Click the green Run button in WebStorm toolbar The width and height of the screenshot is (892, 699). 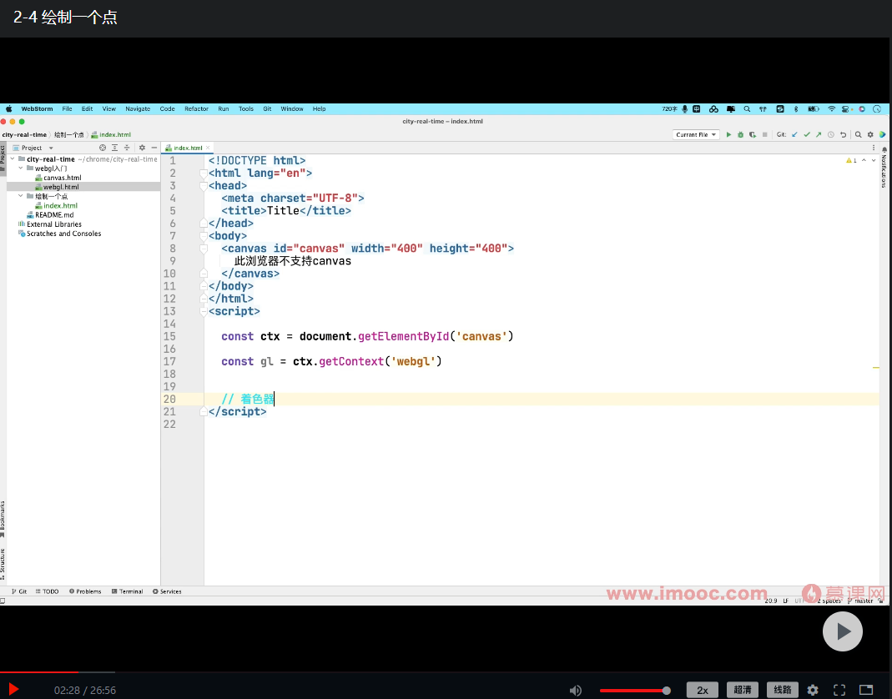coord(728,134)
